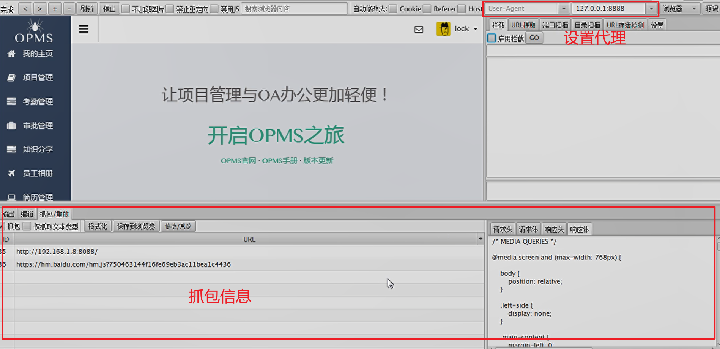Click the 保存到浏览器 button
Screen dimensions: 720x349
(x=136, y=226)
